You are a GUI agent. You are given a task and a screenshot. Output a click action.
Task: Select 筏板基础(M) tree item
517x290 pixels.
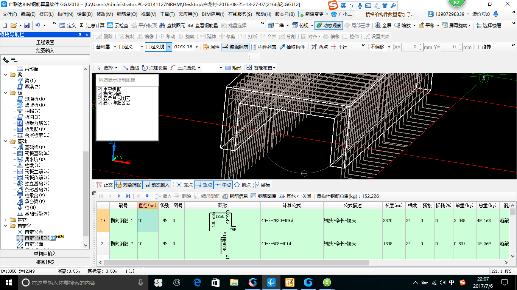coord(37,153)
